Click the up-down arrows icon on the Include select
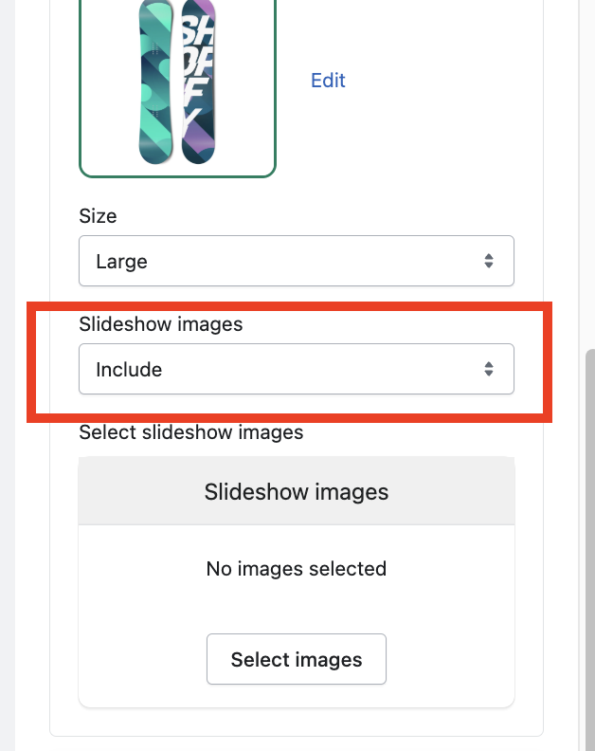 pos(489,369)
